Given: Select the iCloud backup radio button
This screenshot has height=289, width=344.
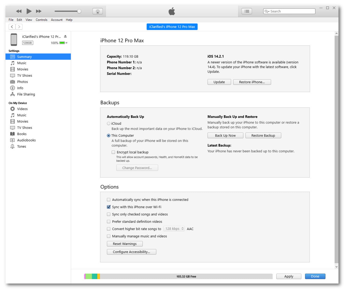Looking at the screenshot, I should click(109, 124).
